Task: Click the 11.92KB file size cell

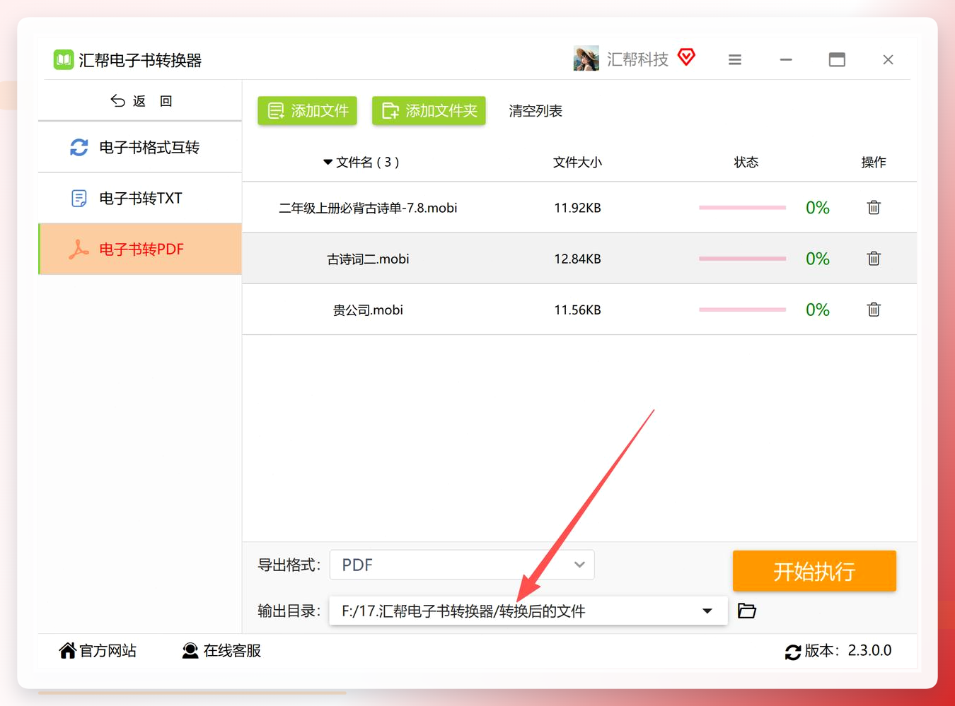Action: (577, 208)
